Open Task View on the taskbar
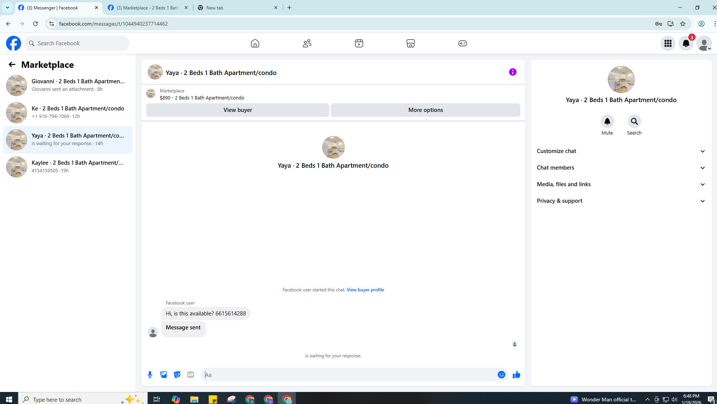The image size is (717, 404). pyautogui.click(x=157, y=399)
